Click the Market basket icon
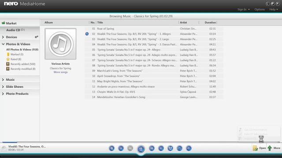 [x=3, y=23]
